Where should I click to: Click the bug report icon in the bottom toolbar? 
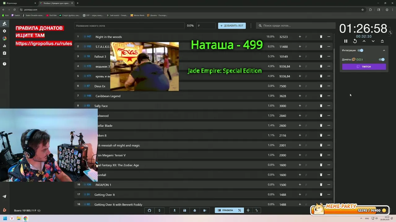click(x=195, y=210)
